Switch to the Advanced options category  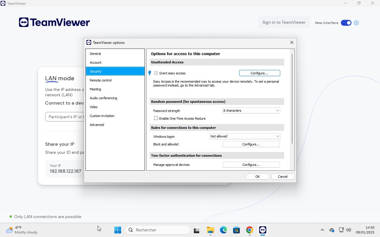pyautogui.click(x=97, y=125)
